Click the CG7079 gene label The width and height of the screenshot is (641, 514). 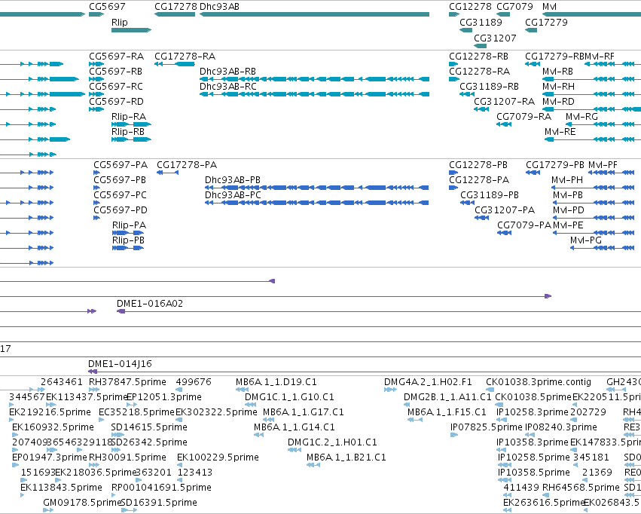click(514, 7)
